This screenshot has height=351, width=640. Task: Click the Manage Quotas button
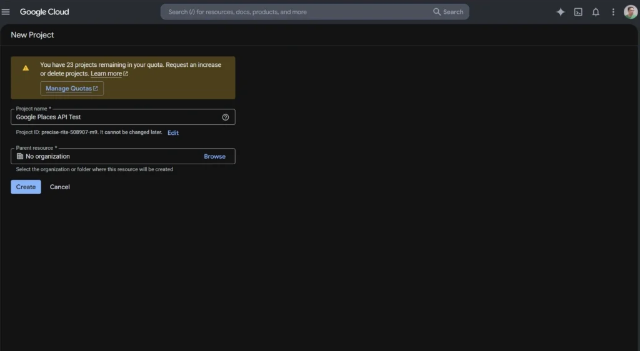[x=72, y=89]
